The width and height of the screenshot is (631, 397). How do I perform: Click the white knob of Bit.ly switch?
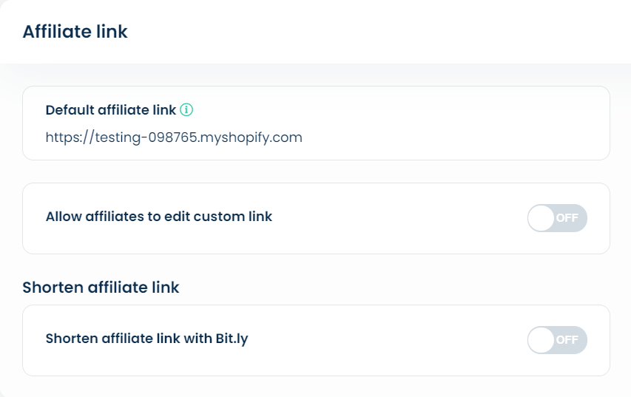[541, 340]
